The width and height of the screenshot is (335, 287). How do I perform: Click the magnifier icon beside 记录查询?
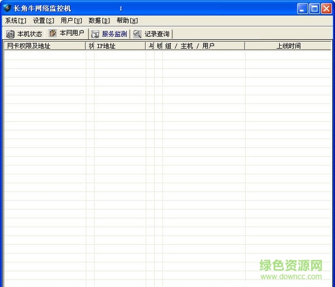click(x=137, y=34)
